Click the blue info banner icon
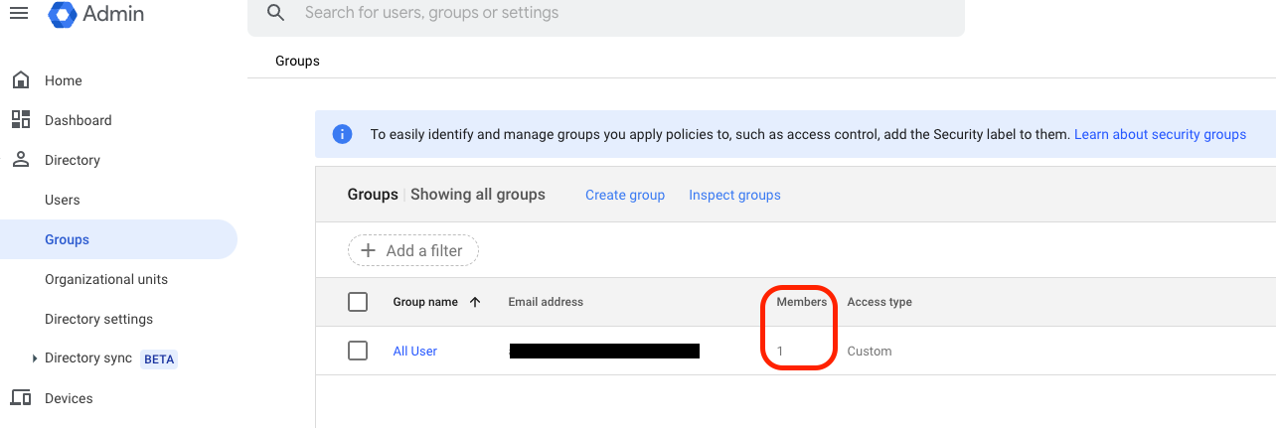Image resolution: width=1276 pixels, height=428 pixels. click(x=342, y=134)
